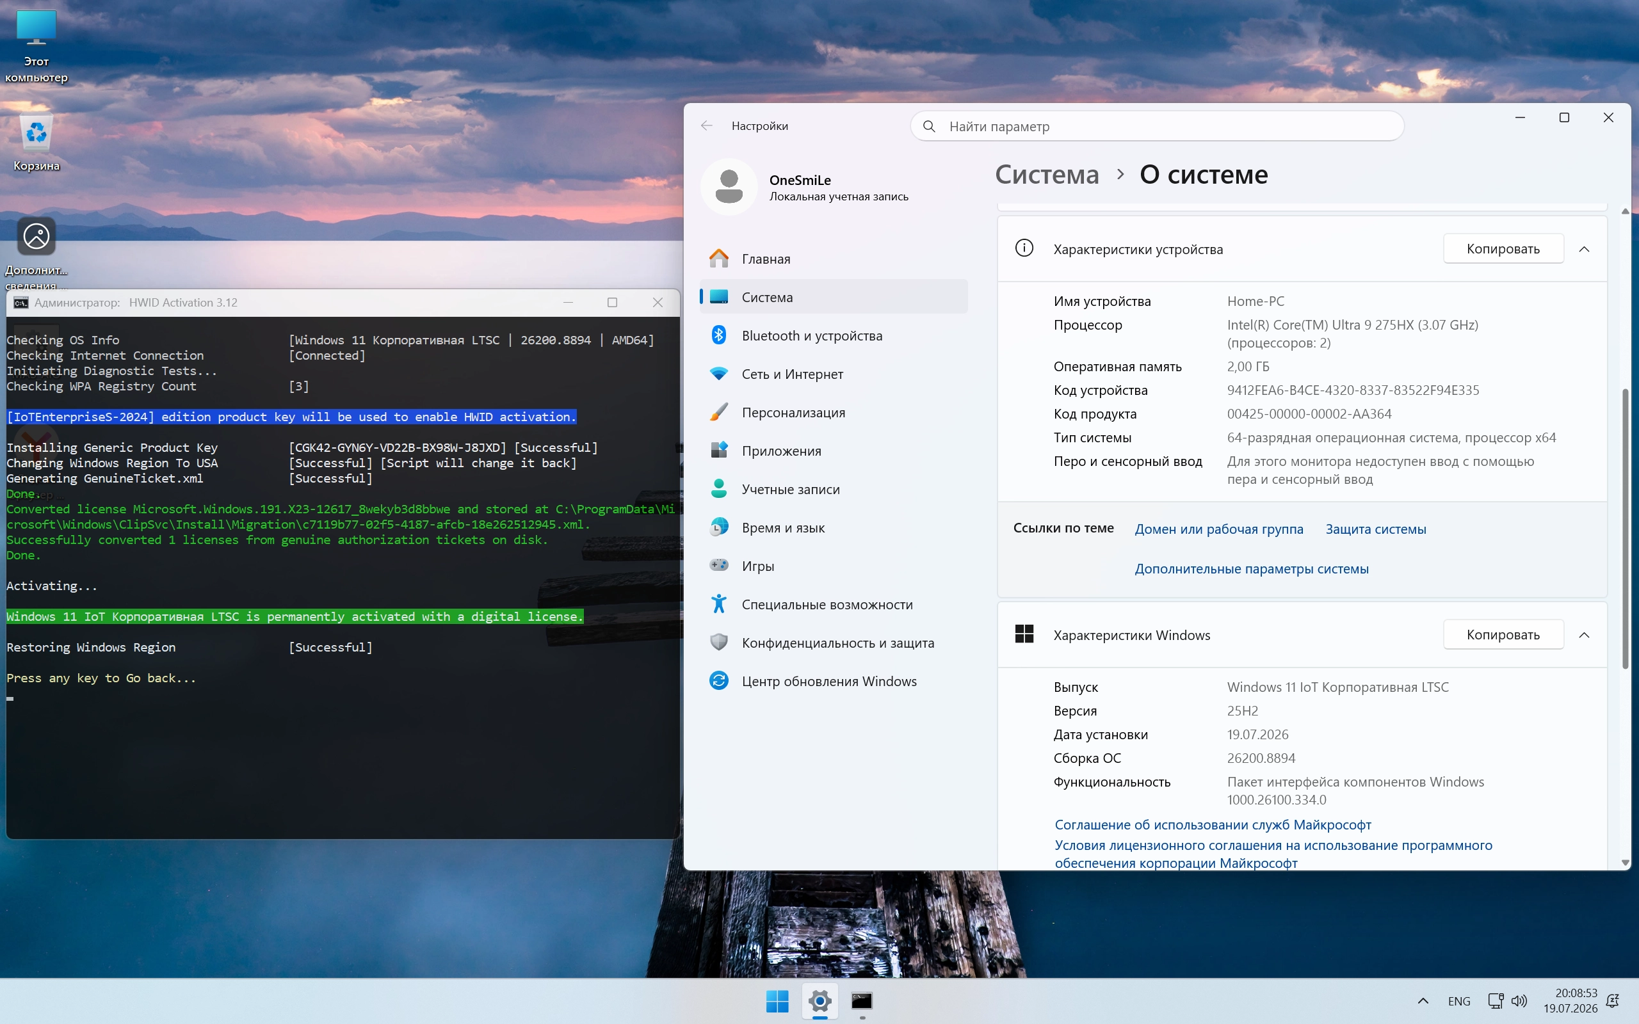
Task: Open Центр обновления Windows update icon
Action: point(718,680)
